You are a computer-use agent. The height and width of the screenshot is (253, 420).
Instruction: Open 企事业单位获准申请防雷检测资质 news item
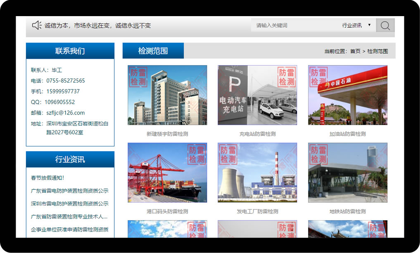(x=70, y=229)
